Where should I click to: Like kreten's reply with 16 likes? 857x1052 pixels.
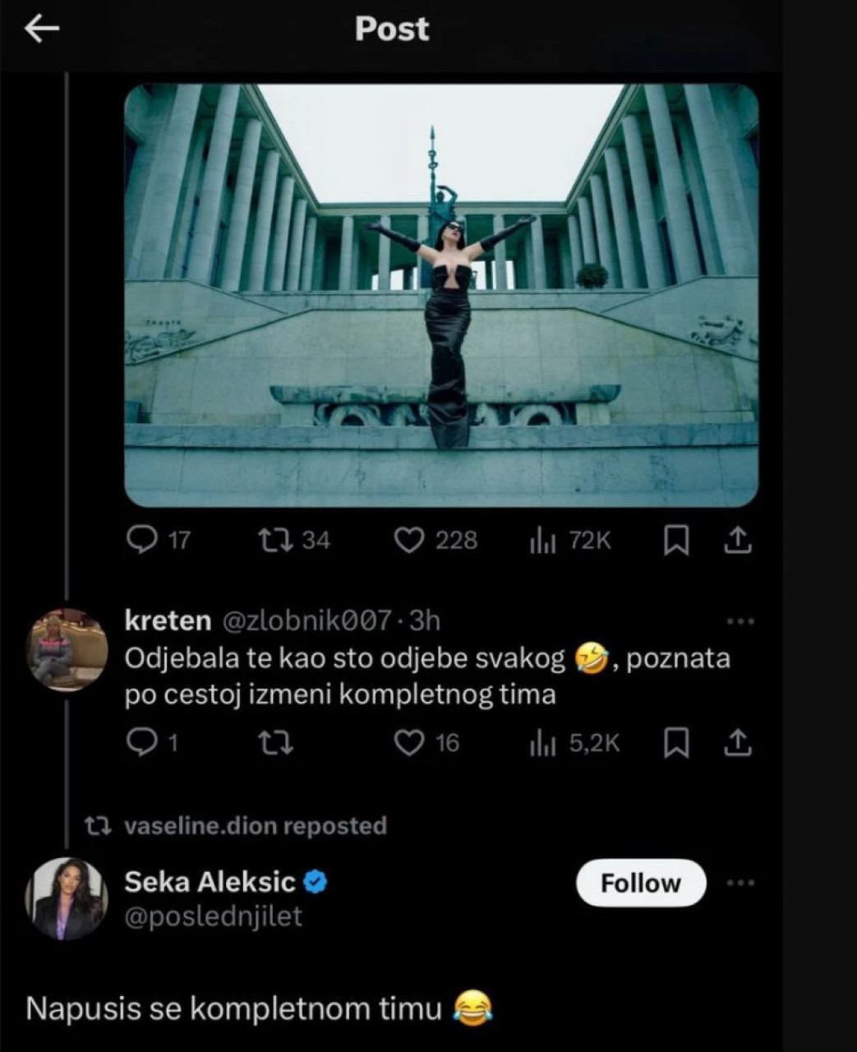click(x=409, y=743)
